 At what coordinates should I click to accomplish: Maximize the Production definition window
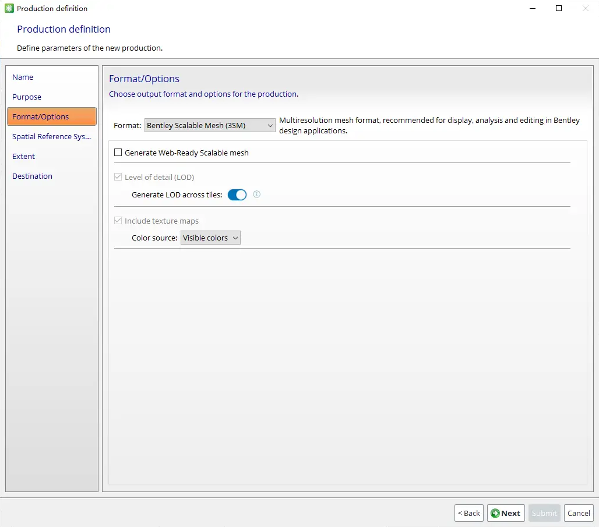click(559, 8)
